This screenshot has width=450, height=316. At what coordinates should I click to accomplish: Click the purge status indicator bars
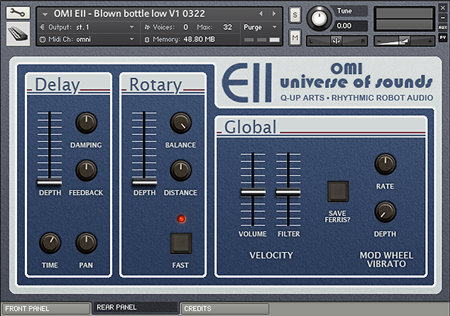pos(262,40)
